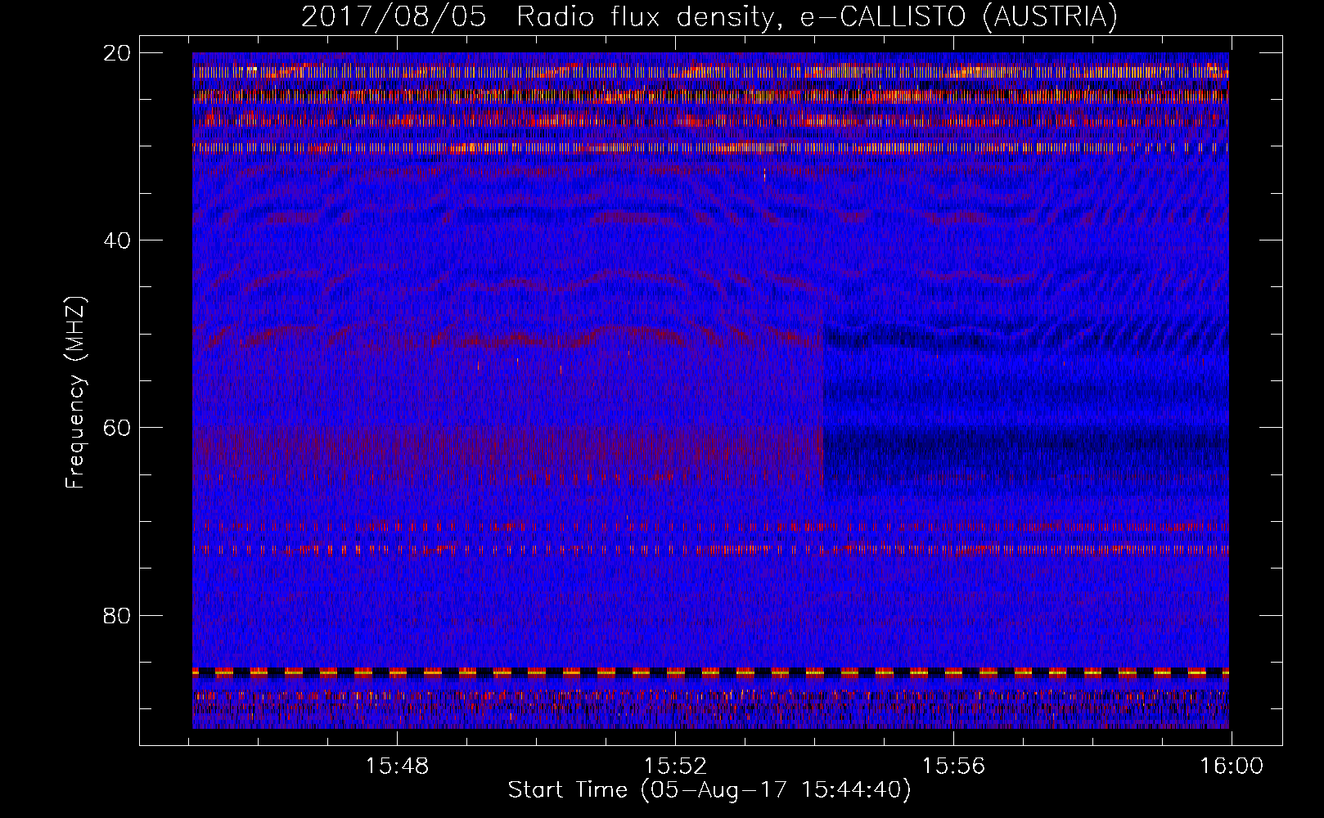This screenshot has height=818, width=1324.
Task: Click the time tick label '15:48'
Action: [397, 766]
